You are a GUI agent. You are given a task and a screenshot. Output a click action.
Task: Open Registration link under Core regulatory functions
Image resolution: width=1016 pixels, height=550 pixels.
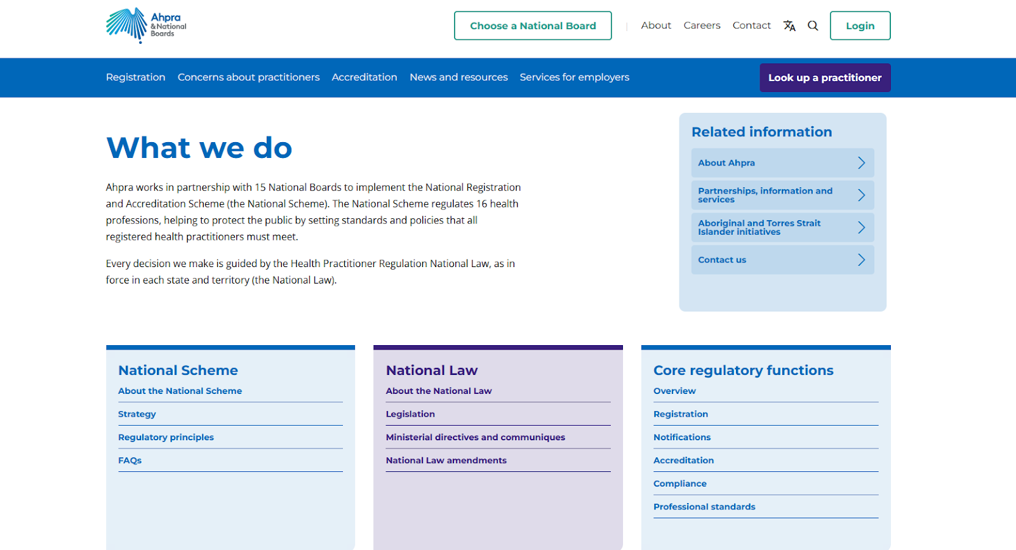[681, 414]
